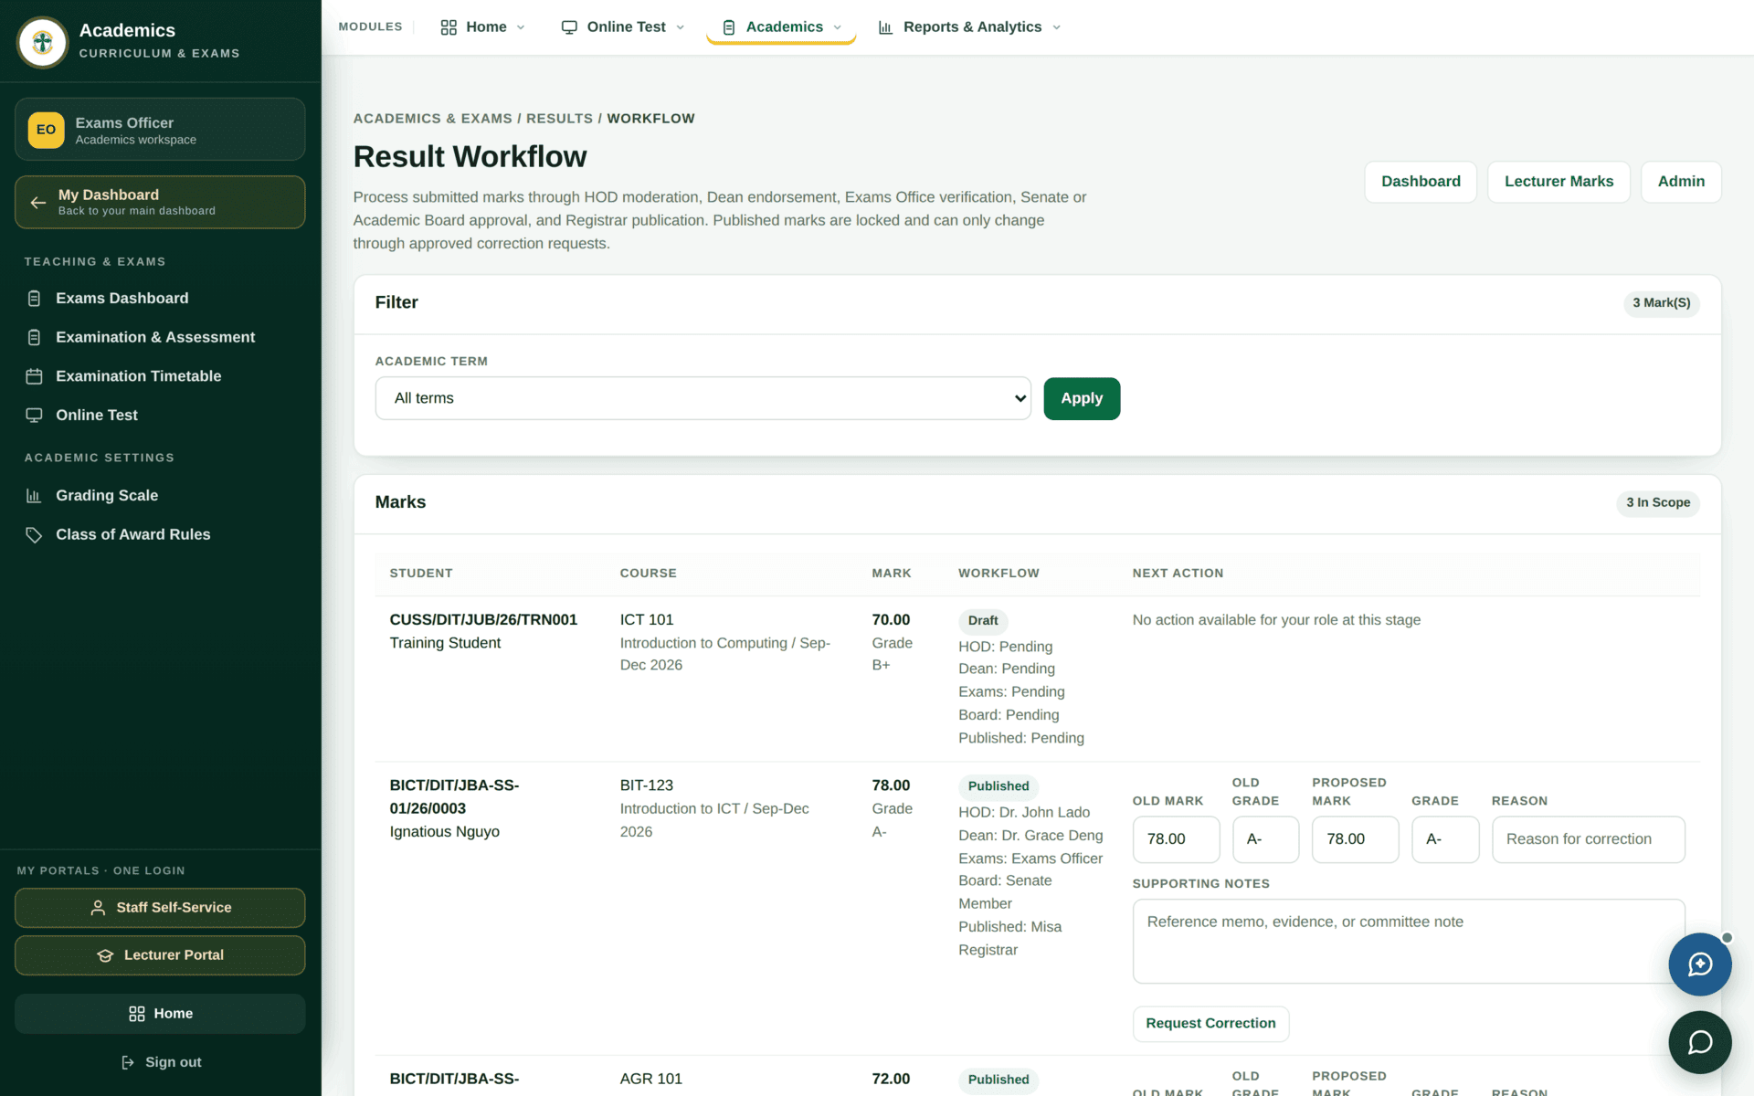Image resolution: width=1754 pixels, height=1096 pixels.
Task: Click the Class of Award Rules tag icon
Action: pyautogui.click(x=34, y=535)
